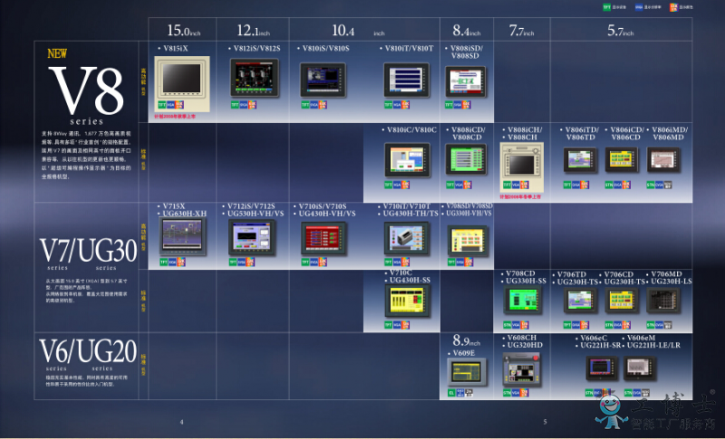This screenshot has height=439, width=725.
Task: Click the green TFT legend icon at top
Action: click(606, 7)
